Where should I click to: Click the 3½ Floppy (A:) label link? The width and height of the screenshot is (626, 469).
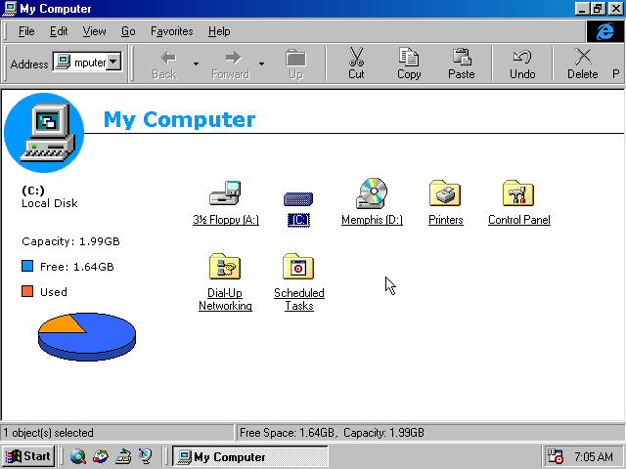226,220
